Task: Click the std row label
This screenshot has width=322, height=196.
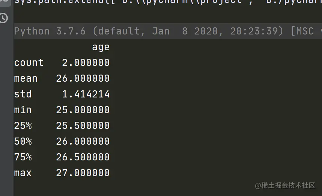Action: [23, 94]
